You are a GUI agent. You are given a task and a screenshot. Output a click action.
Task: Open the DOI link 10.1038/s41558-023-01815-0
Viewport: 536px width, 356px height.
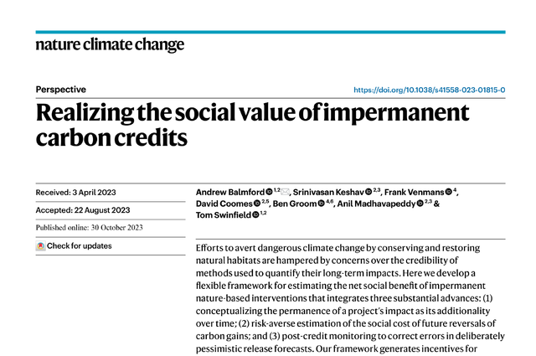pyautogui.click(x=429, y=90)
